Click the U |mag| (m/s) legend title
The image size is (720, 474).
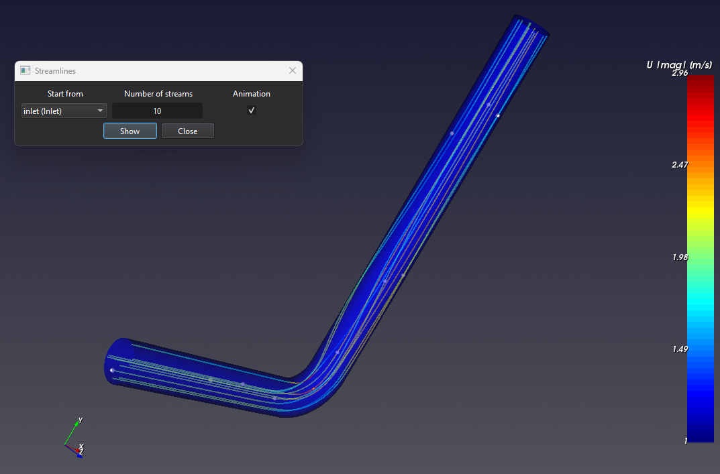pos(679,65)
